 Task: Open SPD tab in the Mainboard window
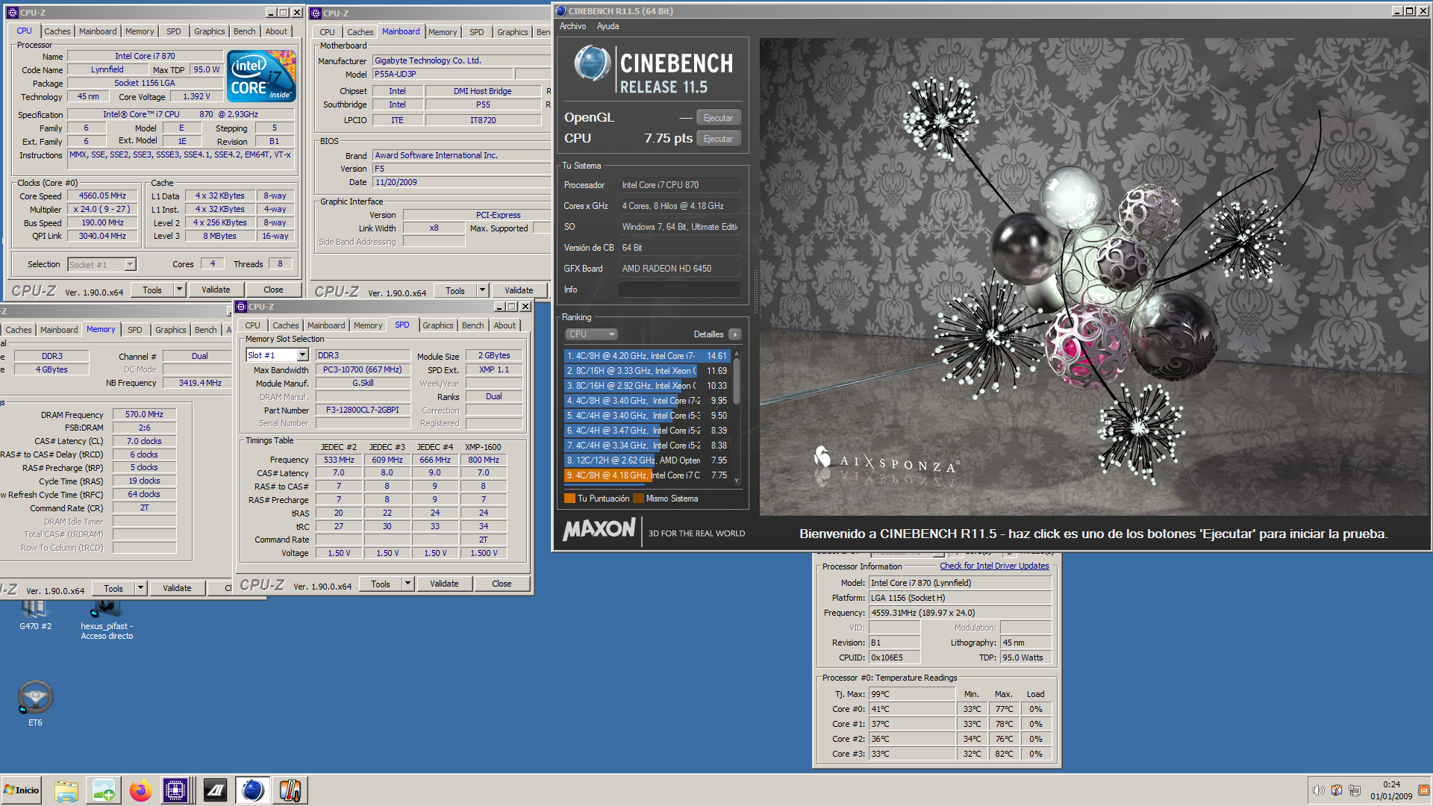(476, 32)
